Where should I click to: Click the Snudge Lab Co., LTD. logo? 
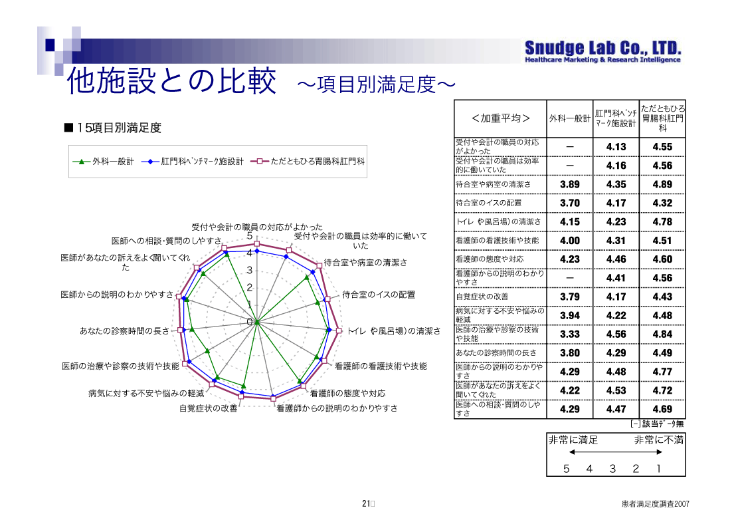click(x=603, y=51)
